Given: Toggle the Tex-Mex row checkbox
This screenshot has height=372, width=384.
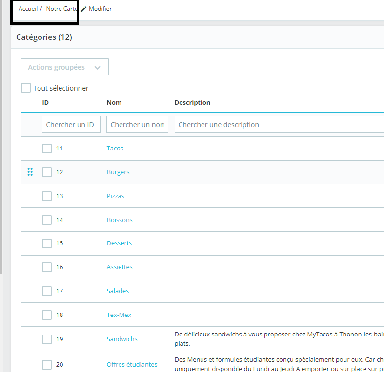Looking at the screenshot, I should click(47, 315).
